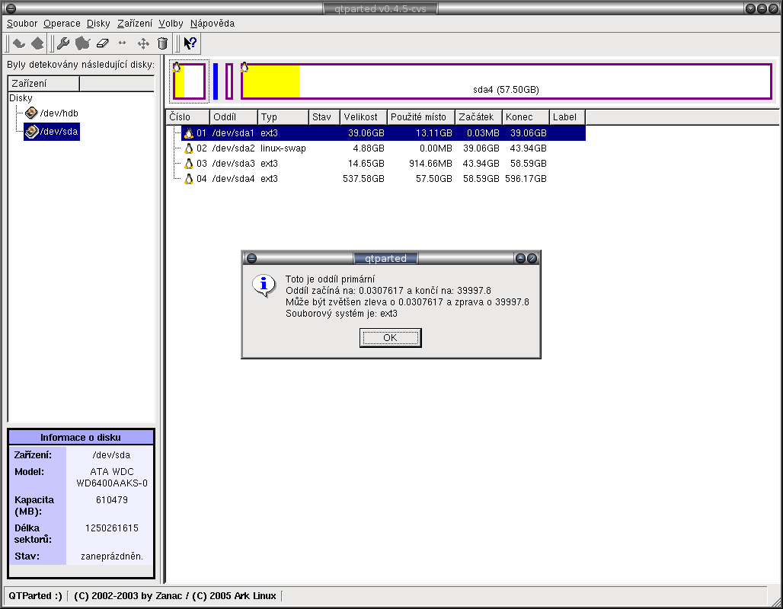This screenshot has width=783, height=609.
Task: Click the eraser toolbar icon
Action: click(104, 43)
